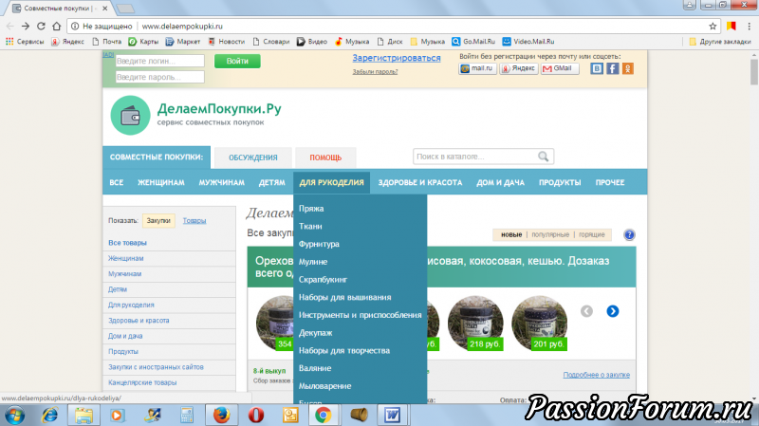This screenshot has width=759, height=426.
Task: Select Скрапбукинг in dropdown menu
Action: point(323,280)
